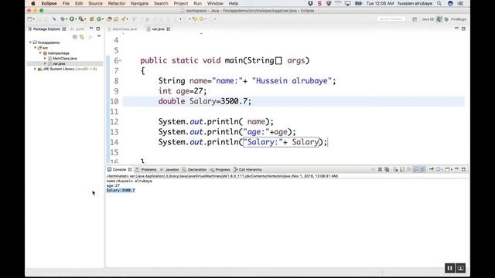
Task: Open the Refactor menu
Action: pos(117,3)
